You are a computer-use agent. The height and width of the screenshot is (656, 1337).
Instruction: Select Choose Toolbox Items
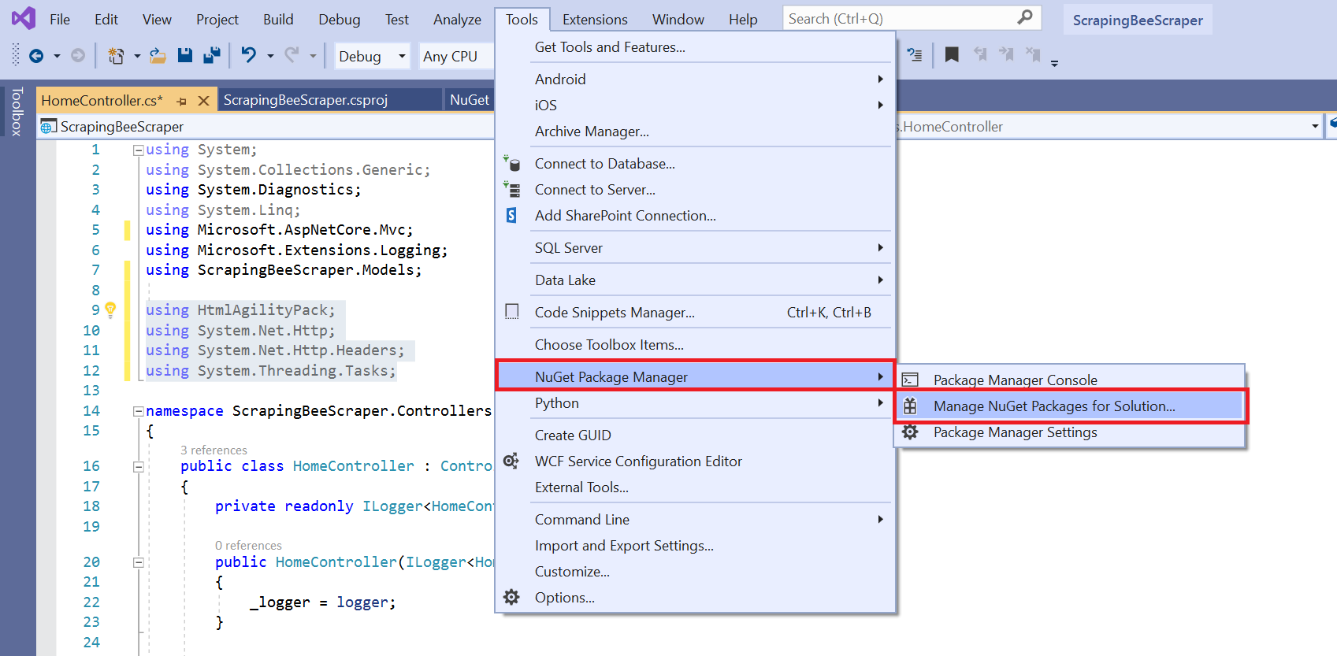[696, 345]
